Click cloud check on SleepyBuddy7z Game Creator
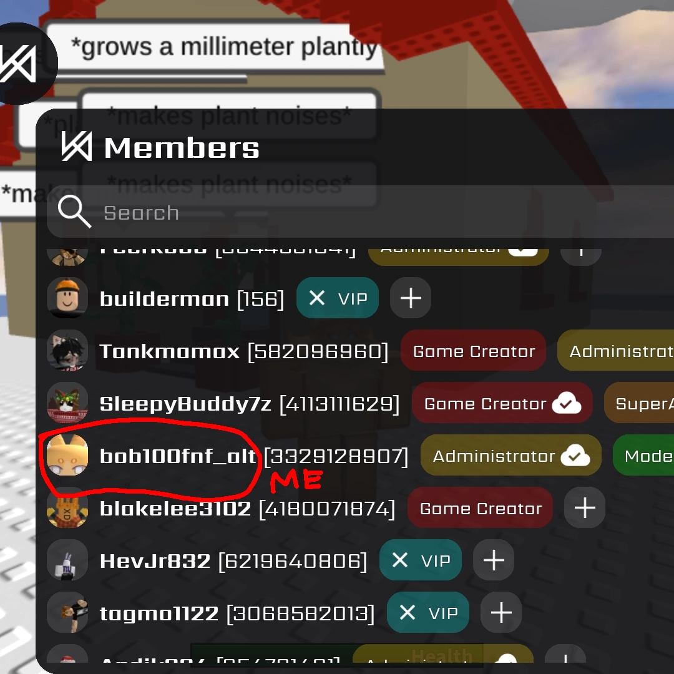 click(x=567, y=403)
